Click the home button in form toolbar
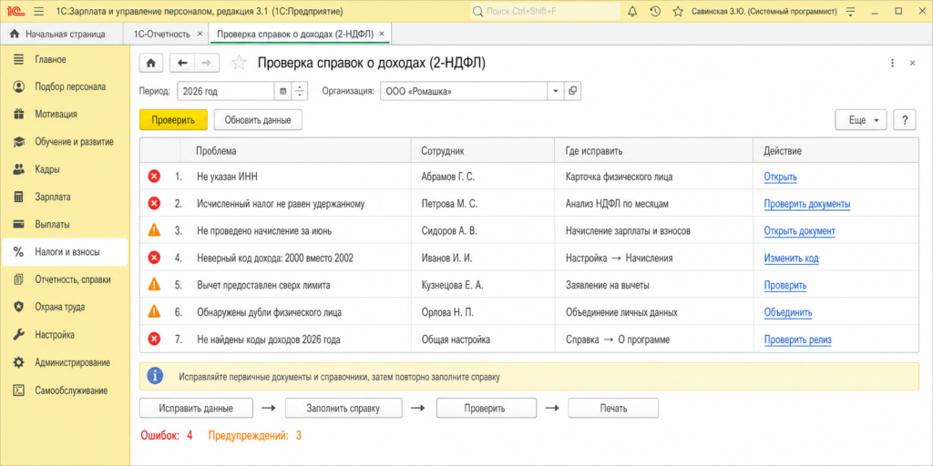This screenshot has height=466, width=933. (x=152, y=63)
